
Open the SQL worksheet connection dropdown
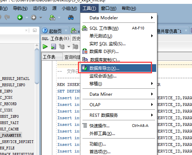[59, 18]
